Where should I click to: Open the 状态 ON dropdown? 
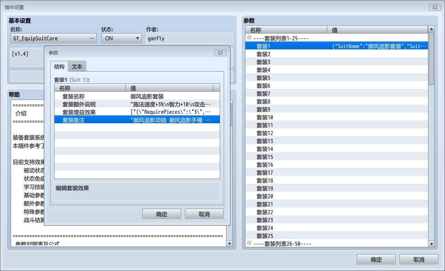click(x=121, y=38)
